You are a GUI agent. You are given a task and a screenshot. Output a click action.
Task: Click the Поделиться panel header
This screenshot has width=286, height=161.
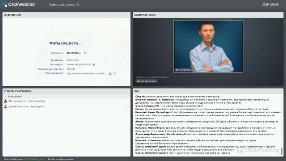point(67,15)
